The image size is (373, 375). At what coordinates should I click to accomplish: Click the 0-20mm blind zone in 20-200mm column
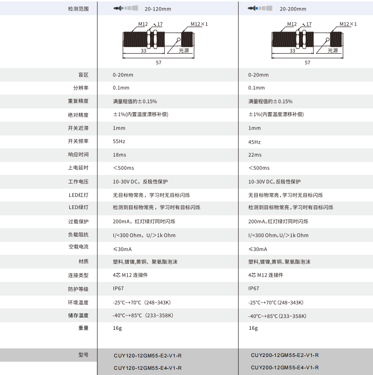point(258,75)
